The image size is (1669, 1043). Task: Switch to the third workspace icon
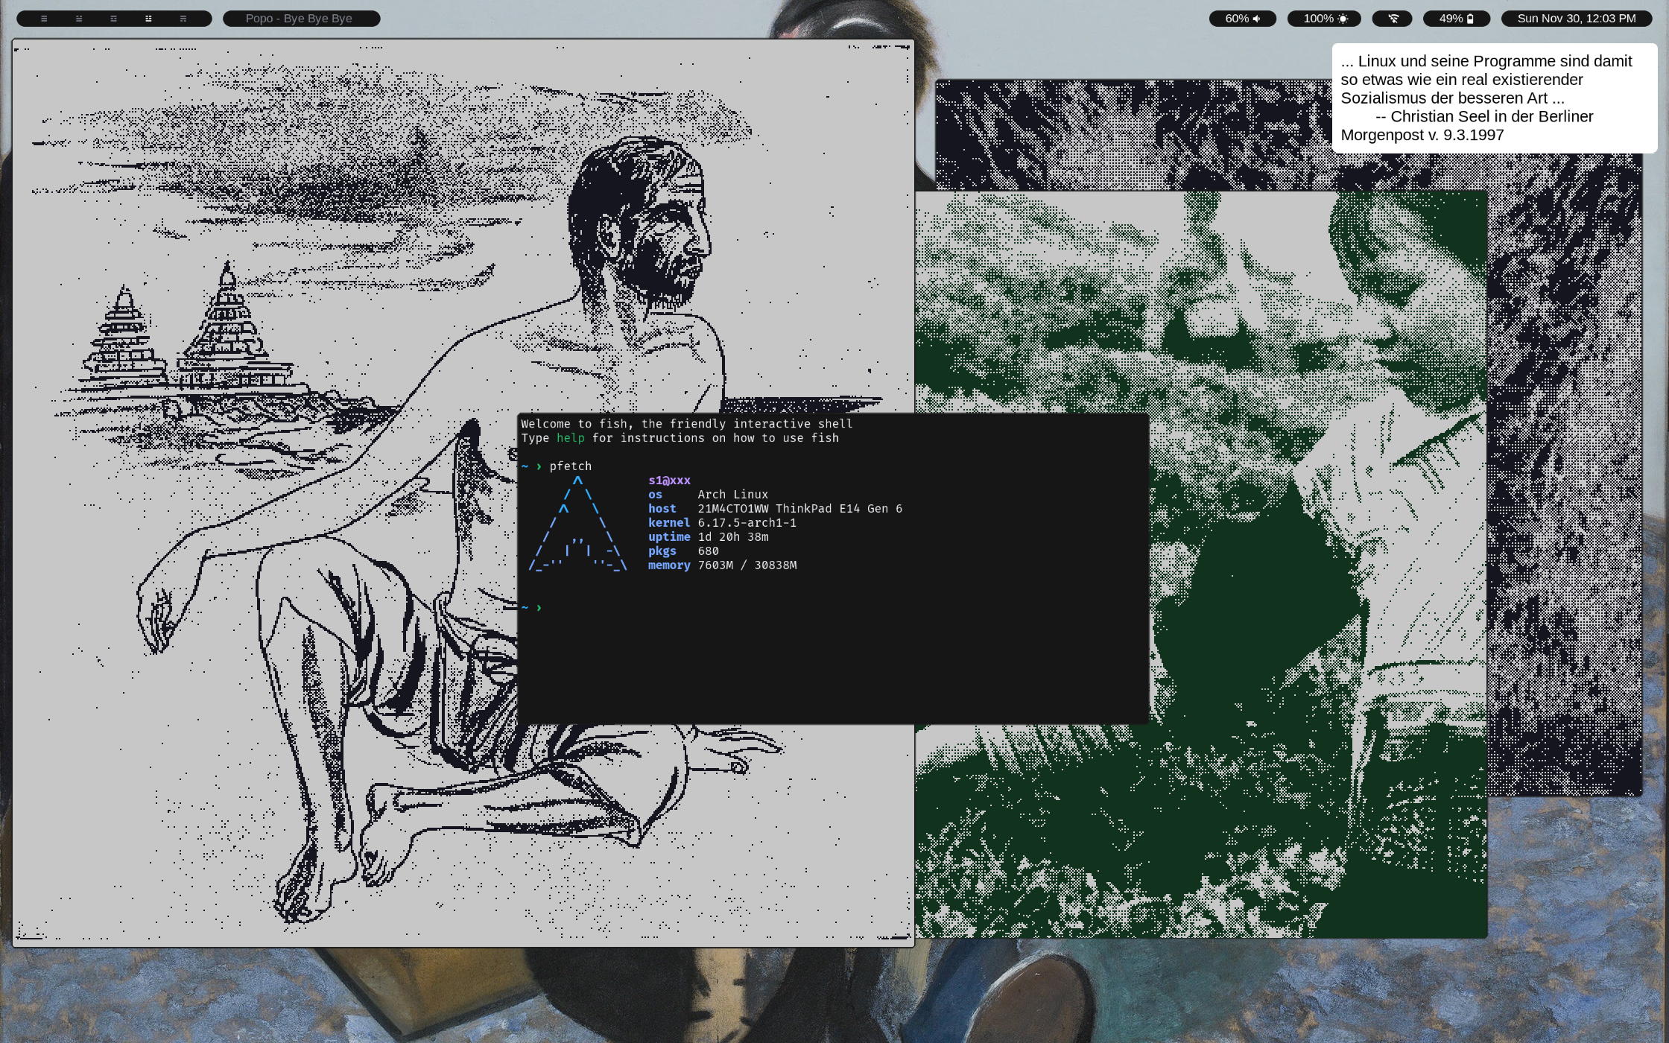coord(113,19)
